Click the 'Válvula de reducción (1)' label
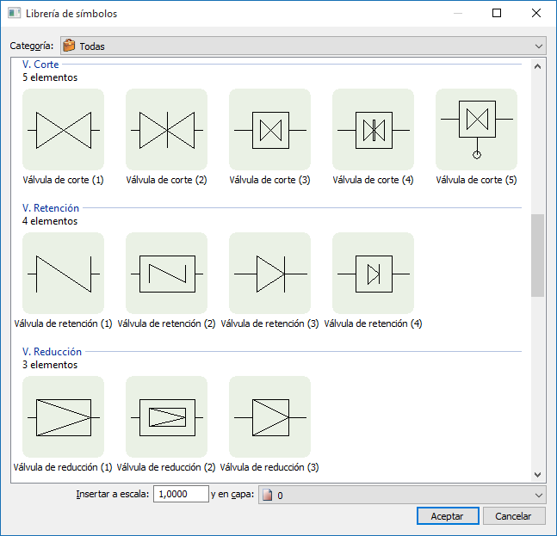 [x=63, y=467]
